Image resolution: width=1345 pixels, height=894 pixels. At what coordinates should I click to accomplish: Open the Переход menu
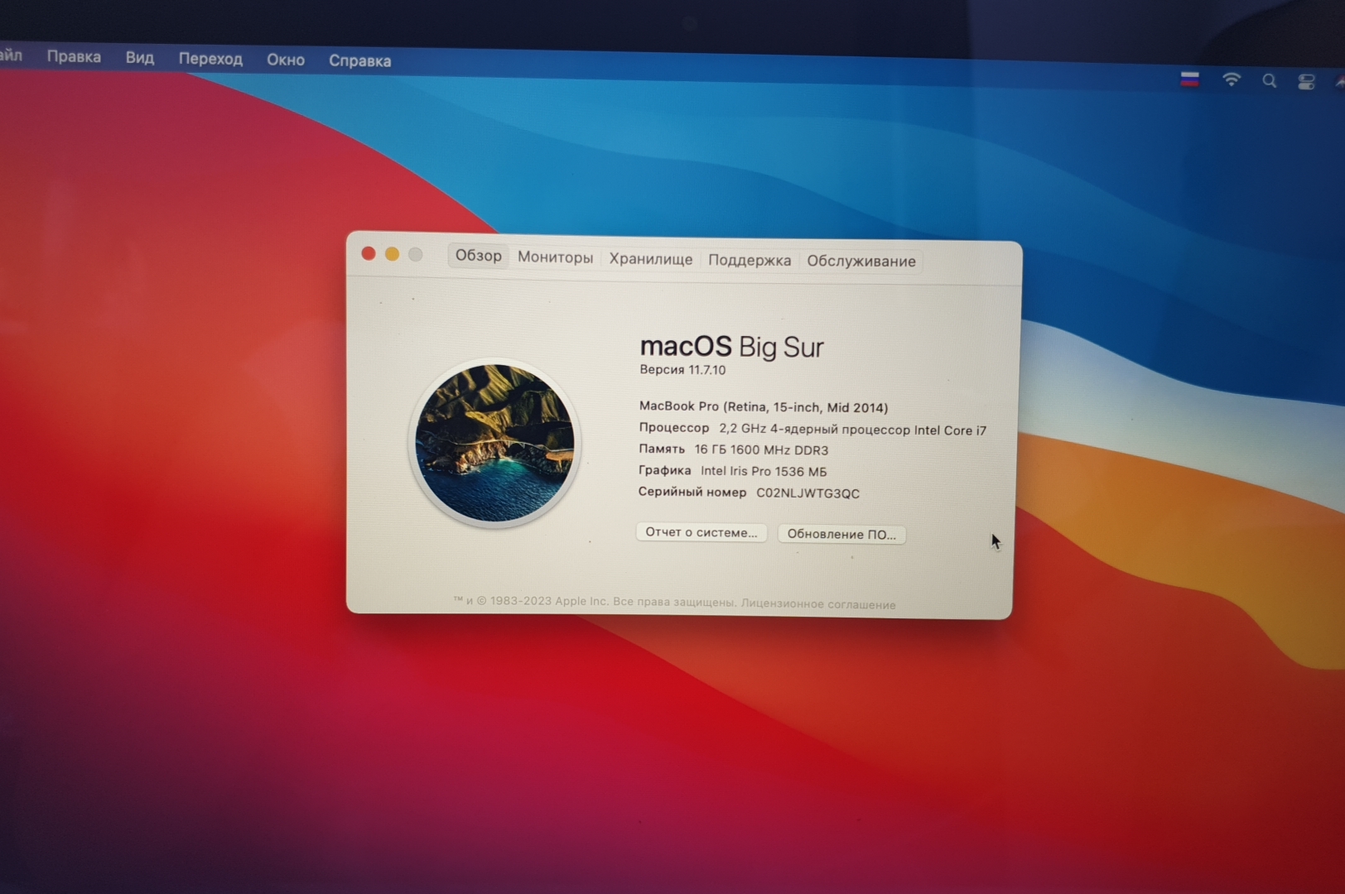coord(210,59)
